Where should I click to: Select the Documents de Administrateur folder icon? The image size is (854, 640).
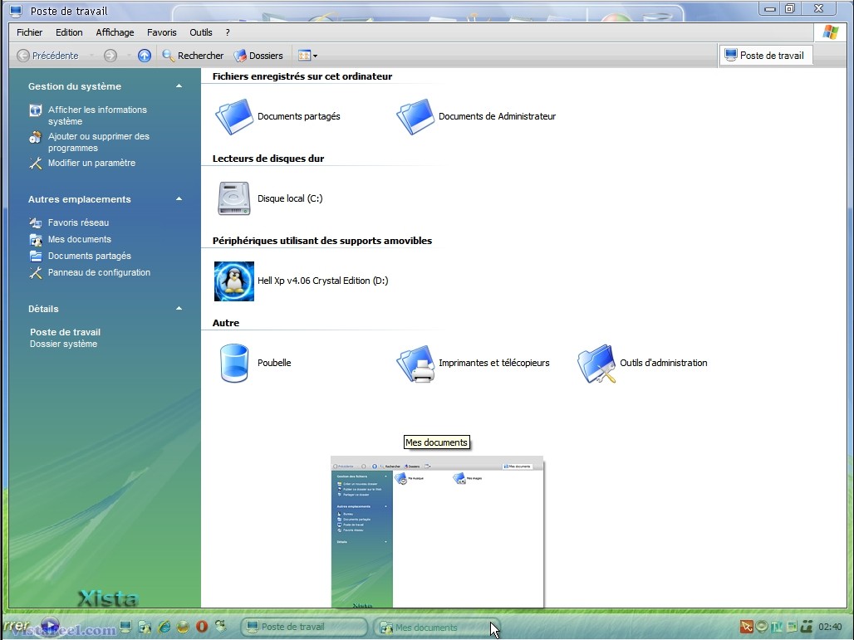pos(415,116)
